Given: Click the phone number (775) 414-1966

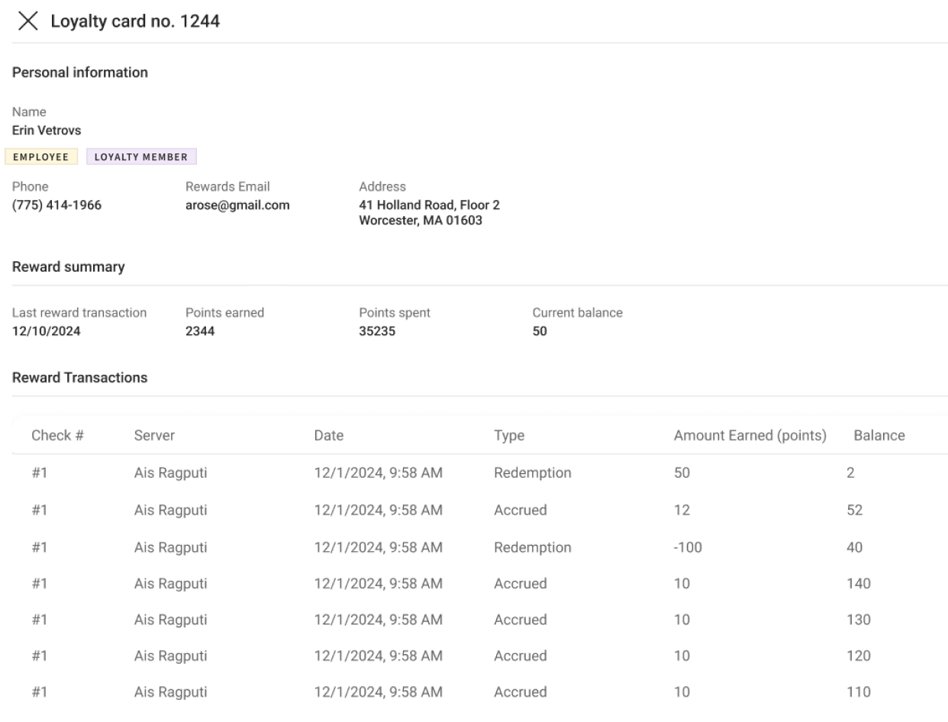Looking at the screenshot, I should click(56, 205).
